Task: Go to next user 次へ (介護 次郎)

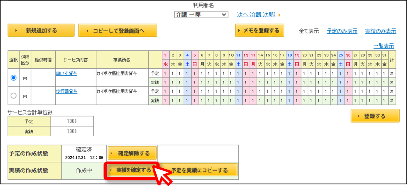Action: point(256,15)
